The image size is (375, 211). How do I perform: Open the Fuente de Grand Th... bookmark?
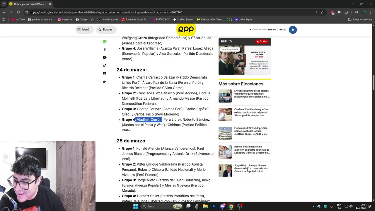point(135,20)
